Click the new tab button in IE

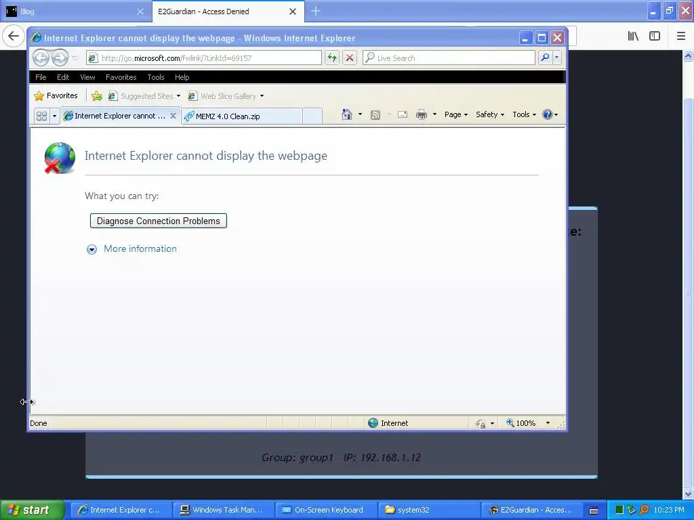coord(312,116)
